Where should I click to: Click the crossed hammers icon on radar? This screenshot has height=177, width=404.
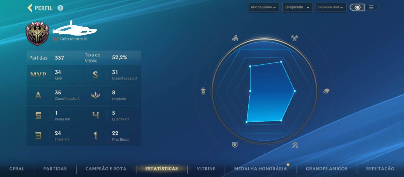pos(295,145)
